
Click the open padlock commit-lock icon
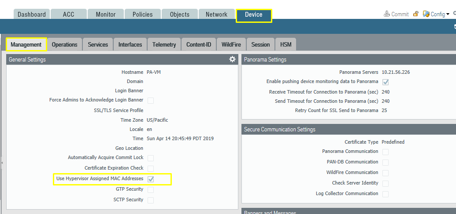tap(416, 14)
